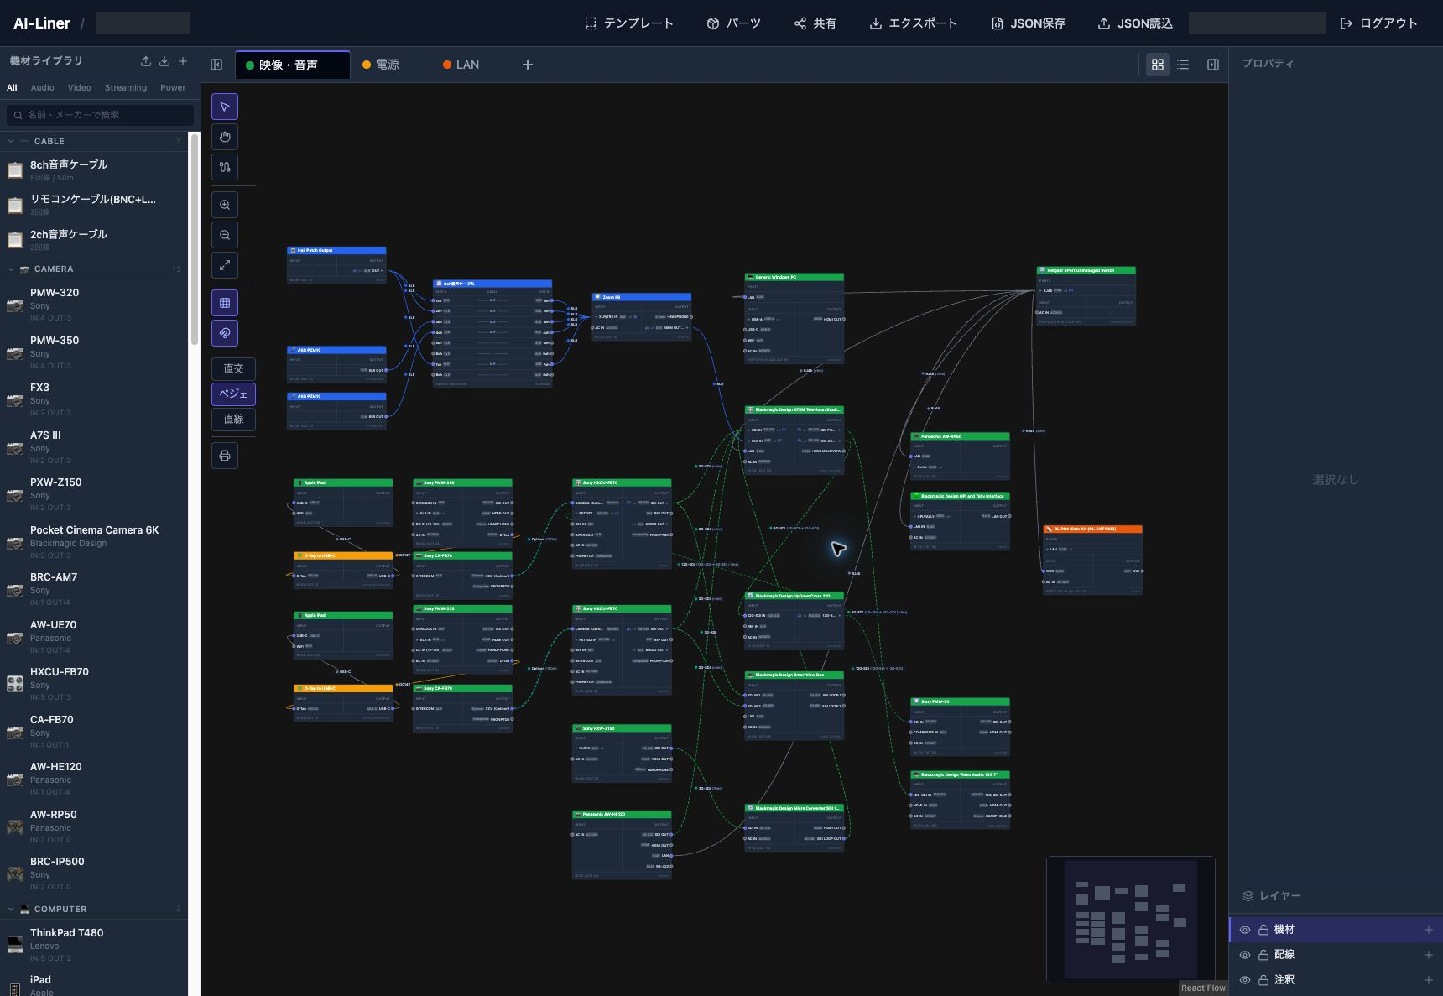
Task: Filter the library by Audio
Action: pyautogui.click(x=43, y=87)
